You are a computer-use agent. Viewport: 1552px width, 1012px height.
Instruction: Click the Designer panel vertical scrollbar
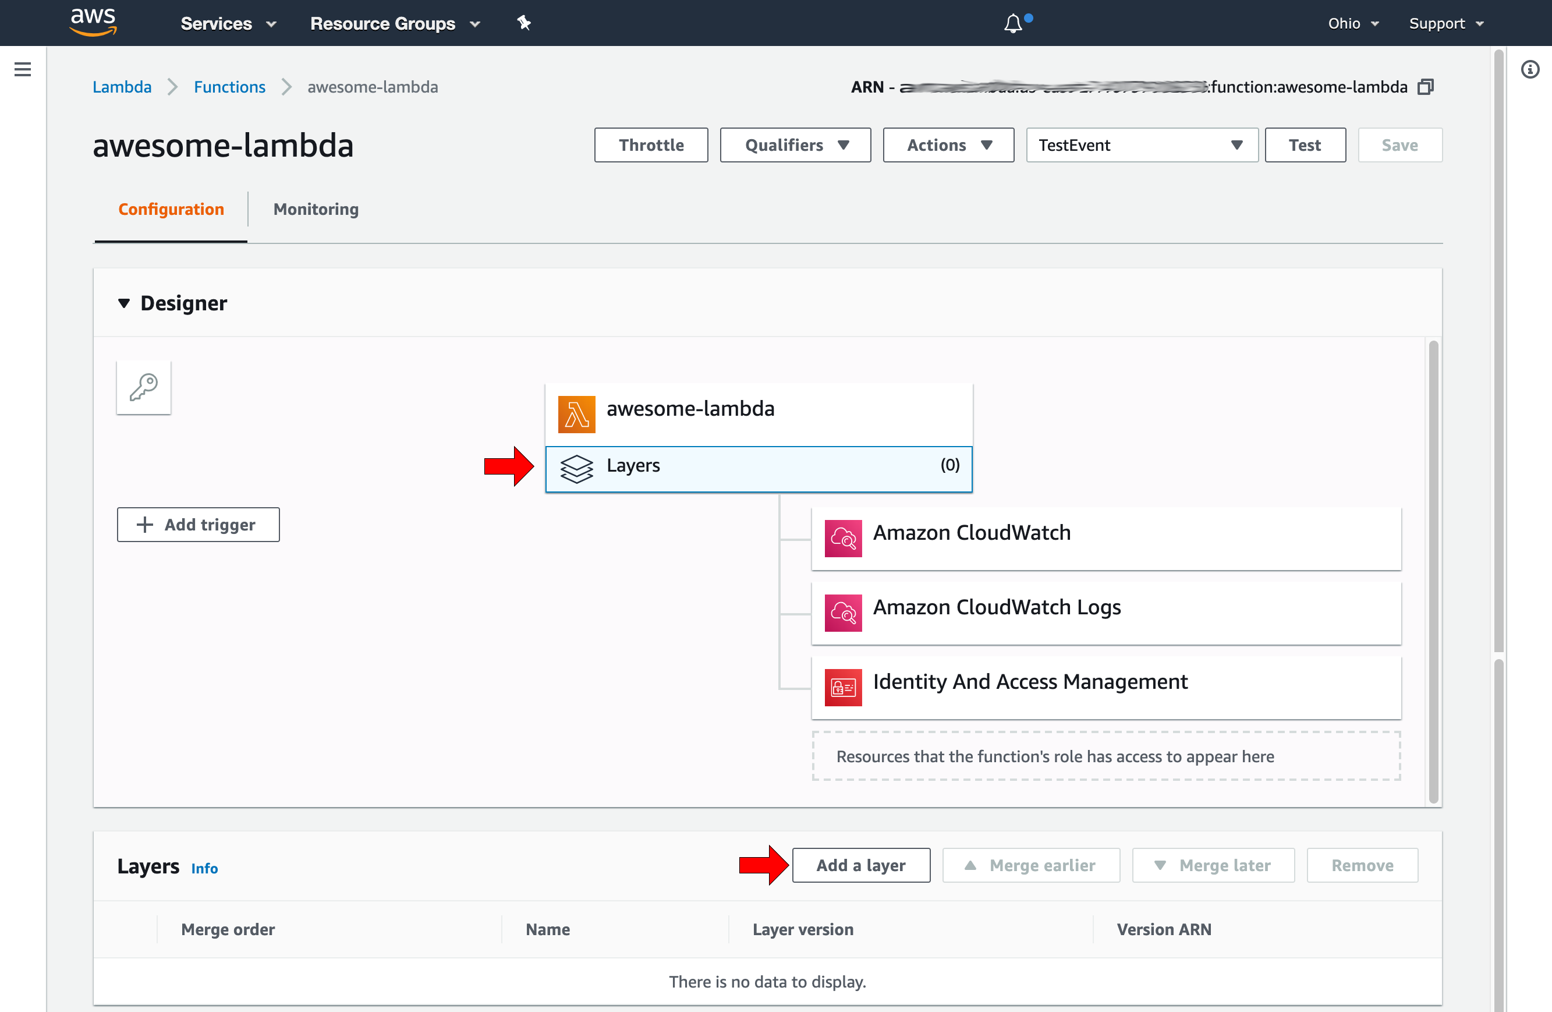pos(1433,571)
